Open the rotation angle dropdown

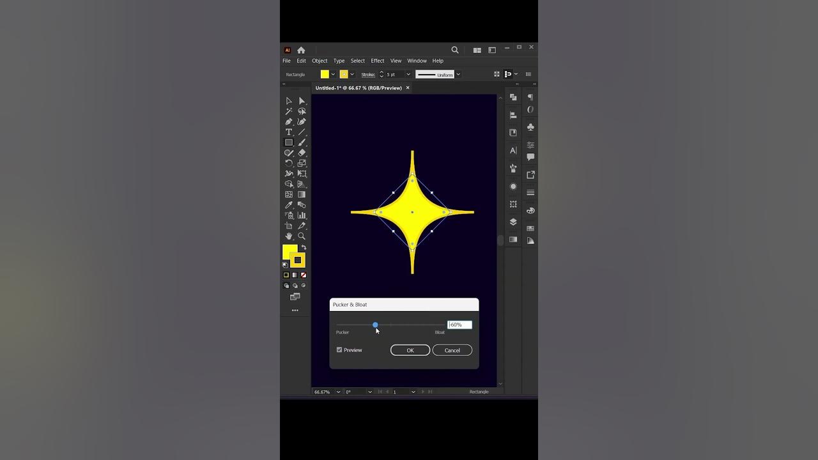[x=369, y=392]
